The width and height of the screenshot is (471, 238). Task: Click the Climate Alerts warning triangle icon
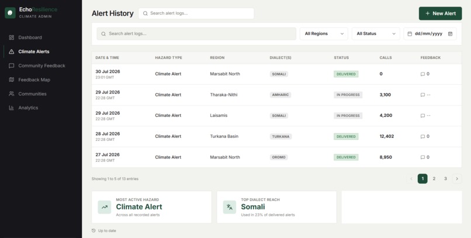pos(12,51)
